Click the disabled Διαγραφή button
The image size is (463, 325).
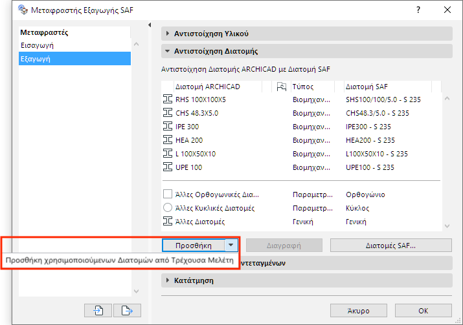tap(284, 245)
